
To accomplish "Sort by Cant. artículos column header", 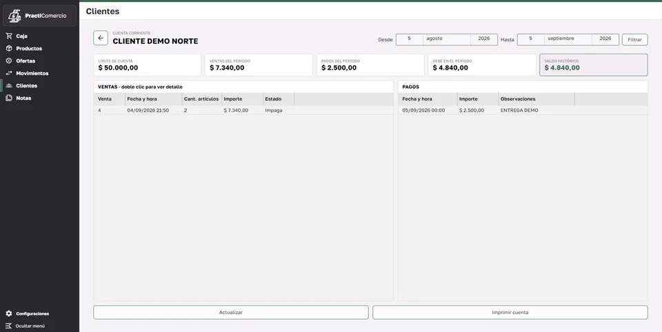I will 202,99.
